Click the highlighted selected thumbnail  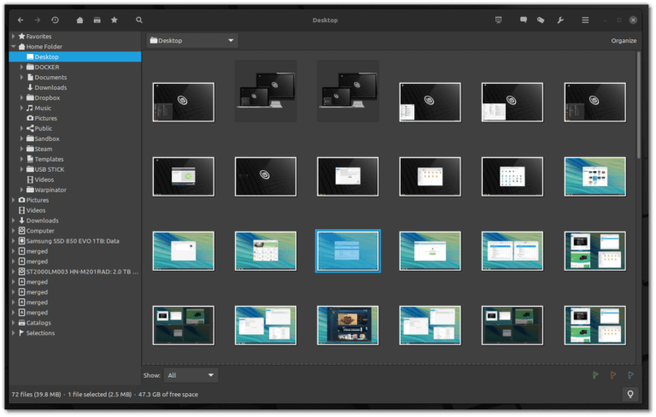point(348,250)
